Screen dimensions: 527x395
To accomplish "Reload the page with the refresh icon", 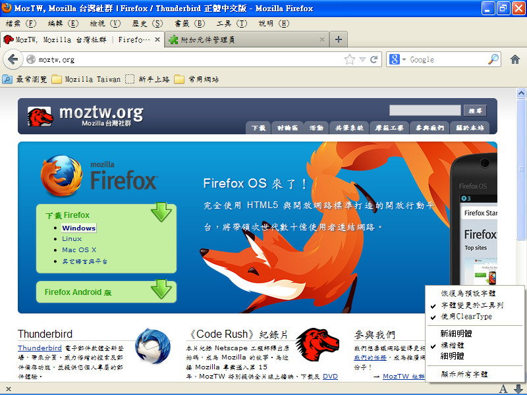I will pyautogui.click(x=374, y=59).
